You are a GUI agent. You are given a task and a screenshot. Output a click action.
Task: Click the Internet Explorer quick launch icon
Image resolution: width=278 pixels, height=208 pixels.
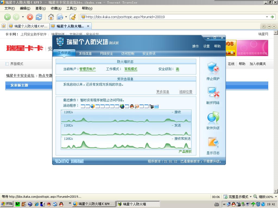[37, 204]
